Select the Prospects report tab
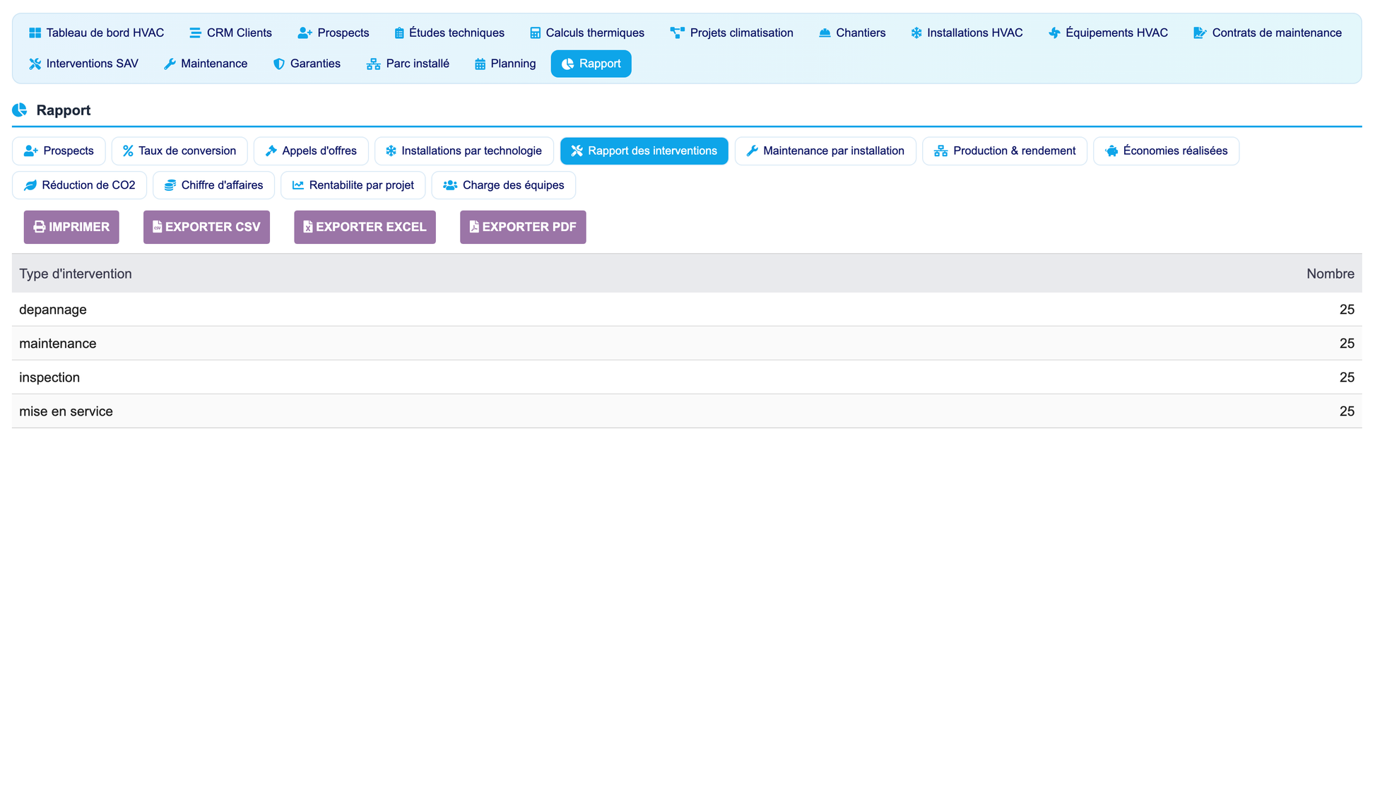This screenshot has width=1375, height=796. [59, 151]
